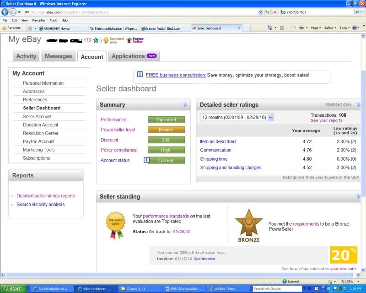Click the Top-rated seller ribbon badge in Seller standing
The image size is (366, 293).
116,225
